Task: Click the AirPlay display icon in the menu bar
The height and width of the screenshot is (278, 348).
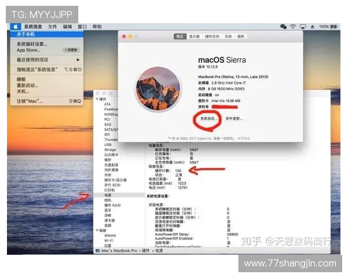Action: click(x=303, y=27)
